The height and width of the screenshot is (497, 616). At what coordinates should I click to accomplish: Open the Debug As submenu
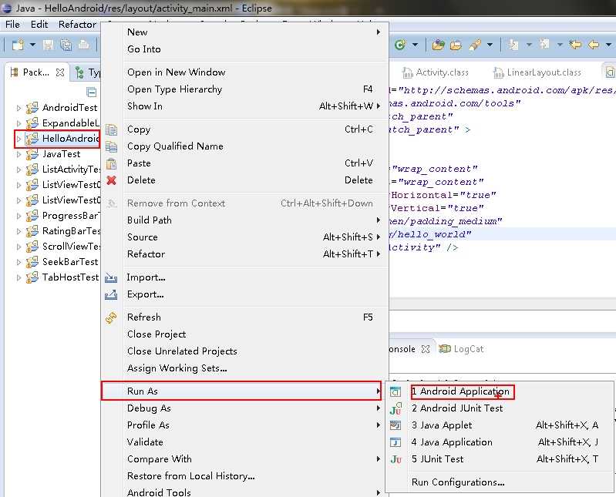(244, 408)
